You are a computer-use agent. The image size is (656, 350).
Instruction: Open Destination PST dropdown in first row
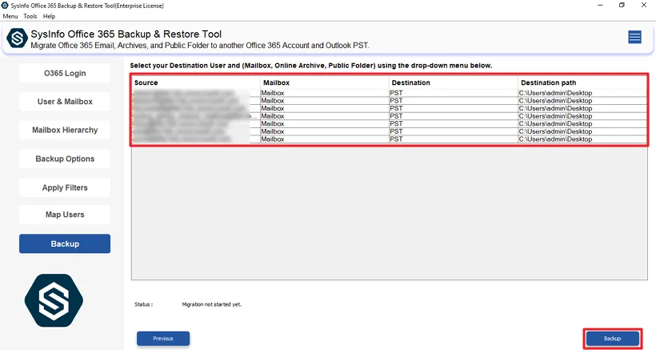pyautogui.click(x=453, y=93)
